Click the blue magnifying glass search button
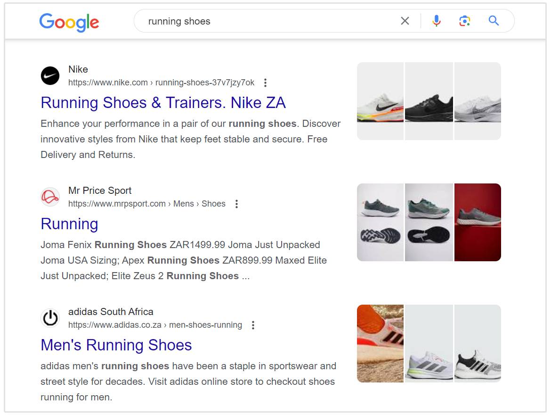551x415 pixels. [493, 21]
